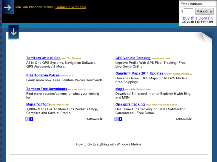Click 'How to Do Everything with Windows Mobile'
Image resolution: width=217 pixels, height=162 pixels.
tap(109, 144)
